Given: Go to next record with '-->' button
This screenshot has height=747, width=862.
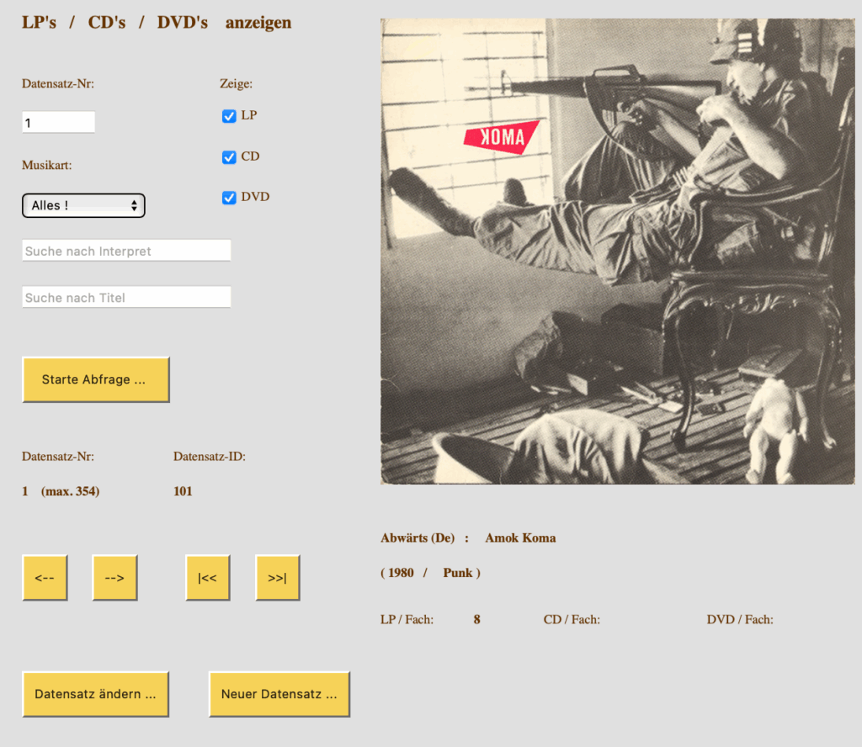Looking at the screenshot, I should click(114, 578).
